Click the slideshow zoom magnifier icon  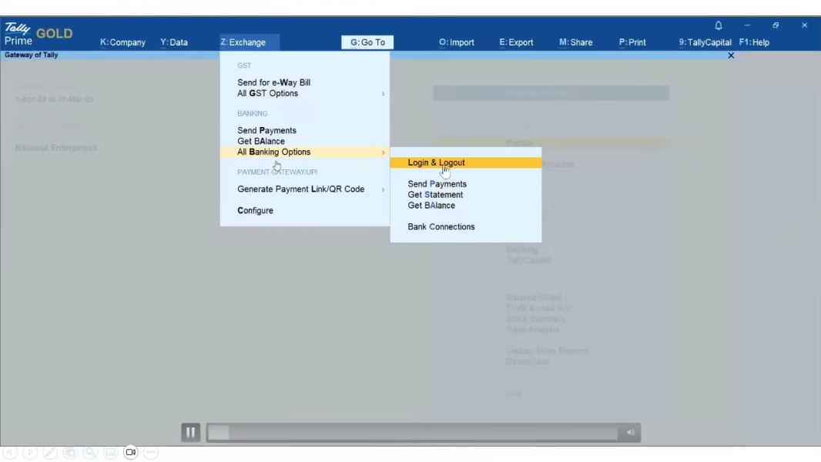click(x=91, y=452)
